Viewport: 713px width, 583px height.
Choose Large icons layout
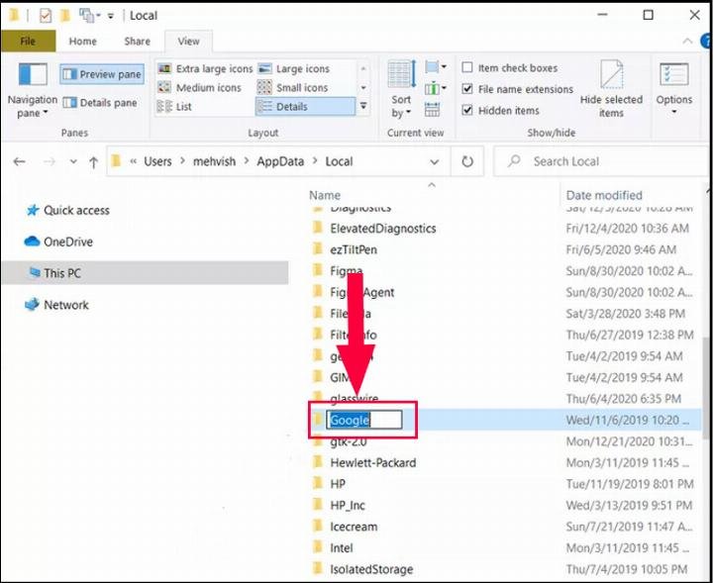294,68
